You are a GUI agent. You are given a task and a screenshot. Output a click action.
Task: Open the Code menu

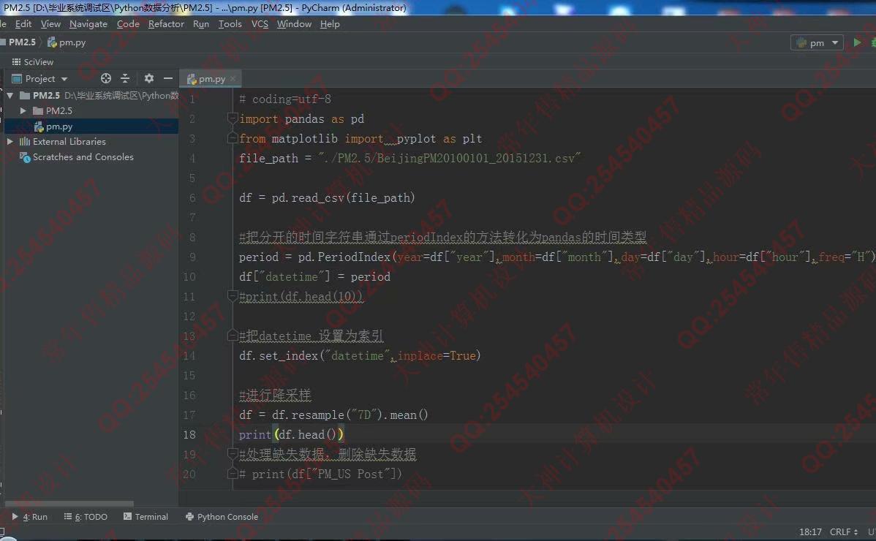(128, 24)
